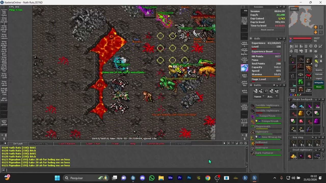Viewport: 326px width, 183px height.
Task: Move minimap one floor down
Action: [316, 32]
